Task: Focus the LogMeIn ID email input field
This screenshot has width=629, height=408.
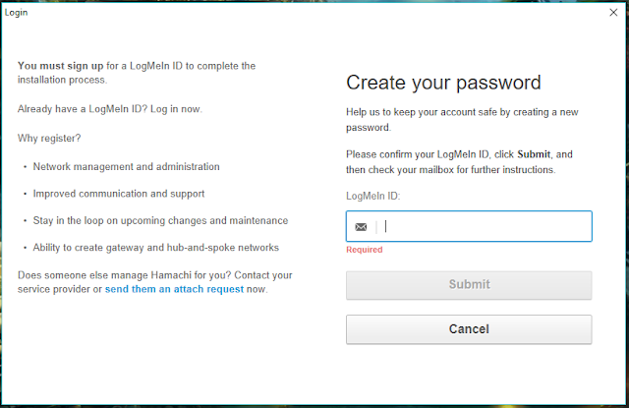Action: click(x=469, y=226)
